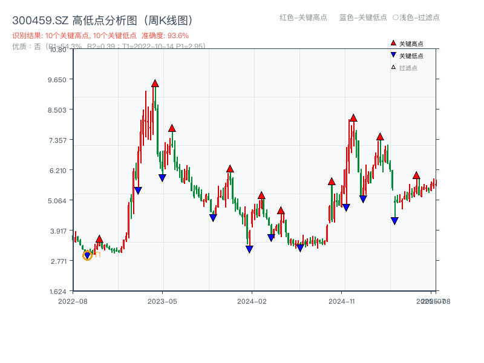Click the rightmost blue key-low triangle marker

click(x=394, y=220)
